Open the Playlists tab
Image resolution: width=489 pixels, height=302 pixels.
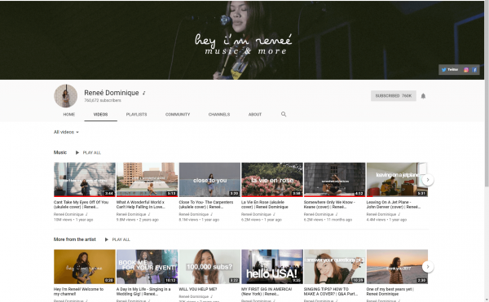point(136,114)
